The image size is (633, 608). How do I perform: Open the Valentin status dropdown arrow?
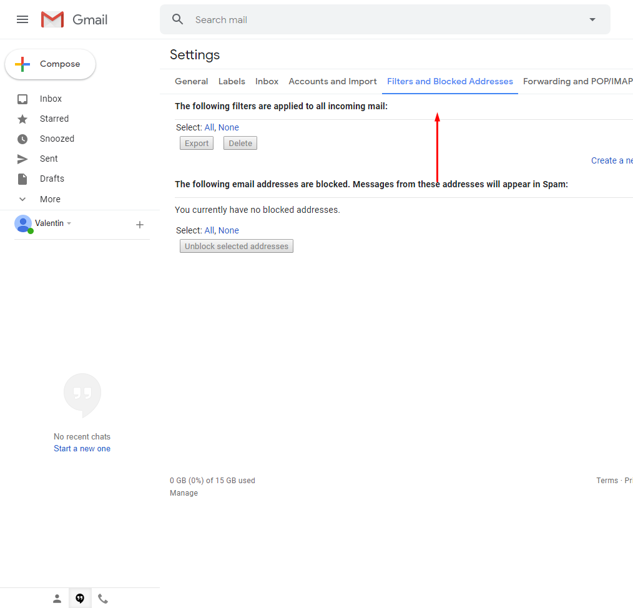click(69, 223)
